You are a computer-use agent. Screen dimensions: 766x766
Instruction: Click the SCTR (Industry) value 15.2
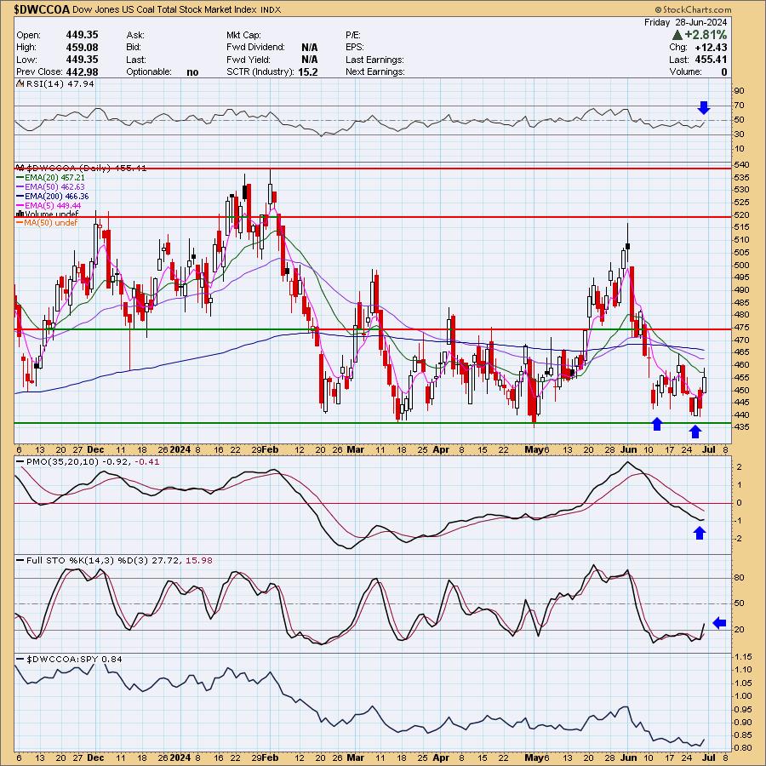pos(308,71)
